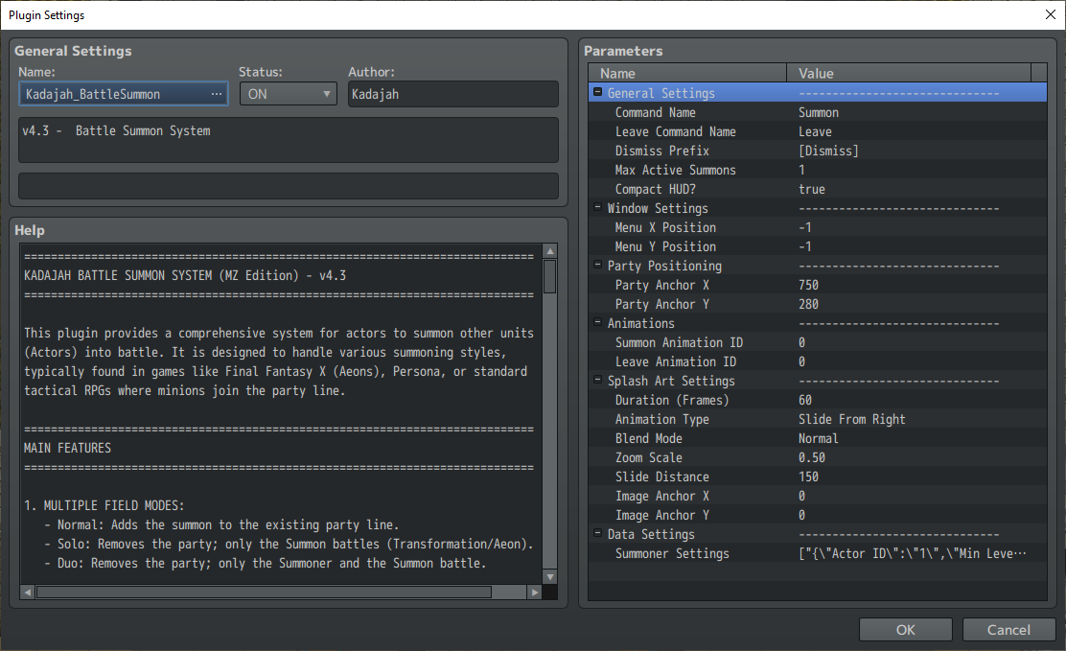1066x651 pixels.
Task: Click the Help horizontal scrollbar thumb
Action: click(x=264, y=593)
